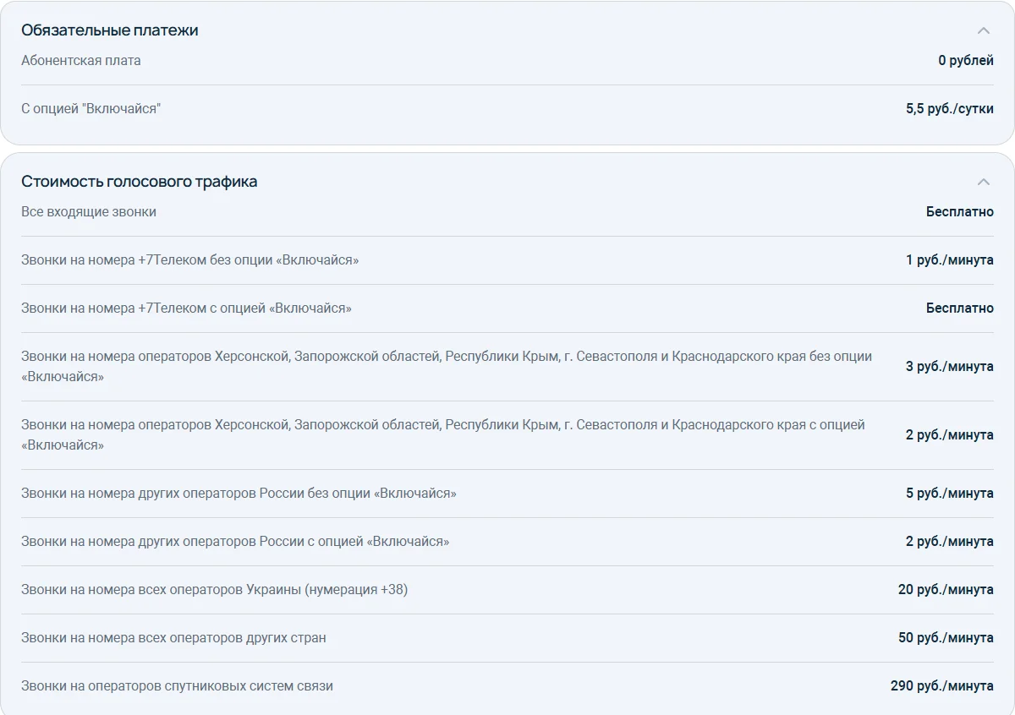Click "Звонки на номера других операторов России без опции"

(x=239, y=494)
